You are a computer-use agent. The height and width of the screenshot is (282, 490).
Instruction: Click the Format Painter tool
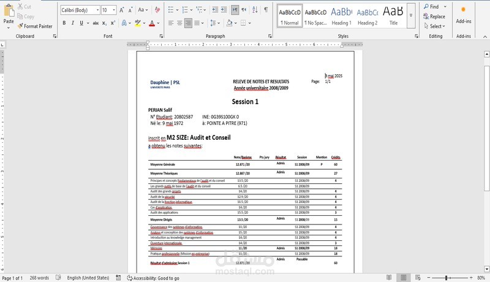point(34,26)
